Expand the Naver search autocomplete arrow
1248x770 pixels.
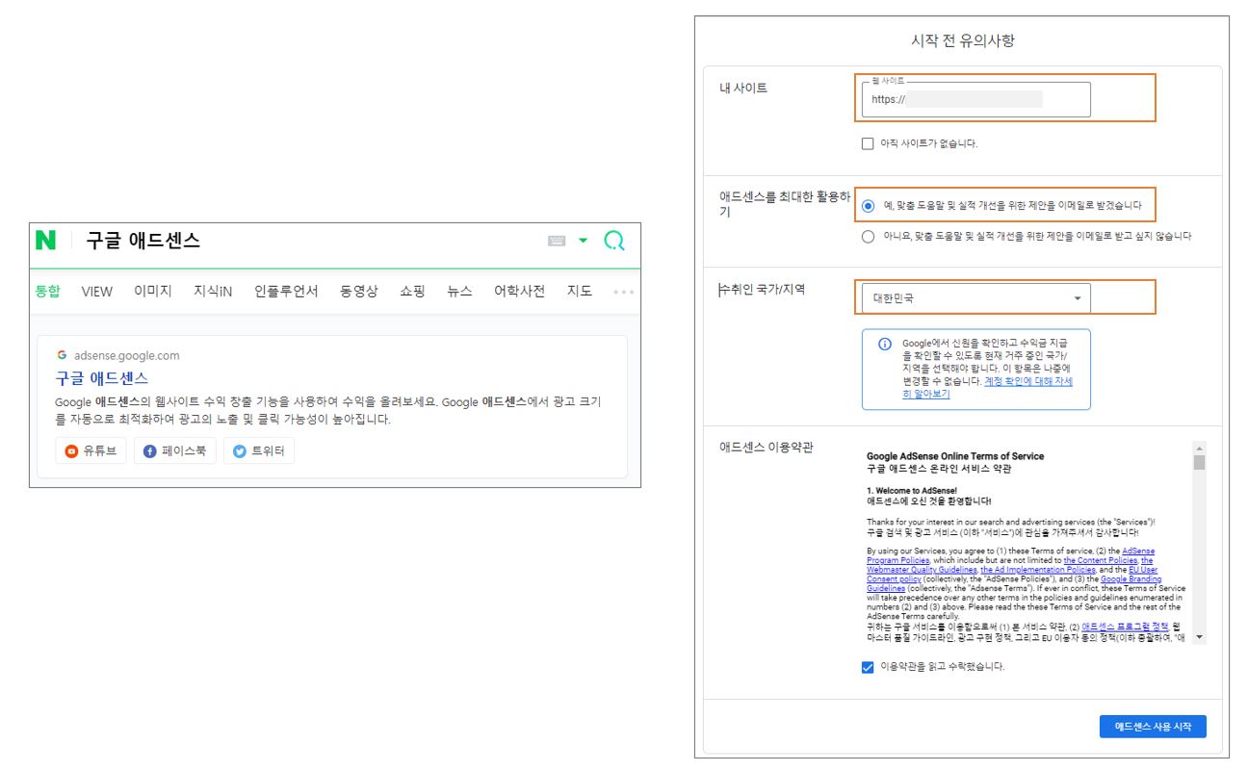[583, 242]
